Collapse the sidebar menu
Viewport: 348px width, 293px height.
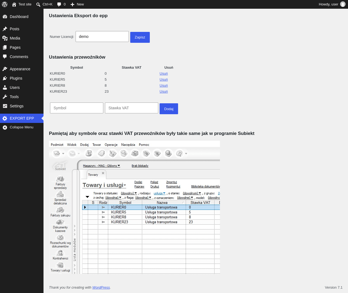point(22,127)
